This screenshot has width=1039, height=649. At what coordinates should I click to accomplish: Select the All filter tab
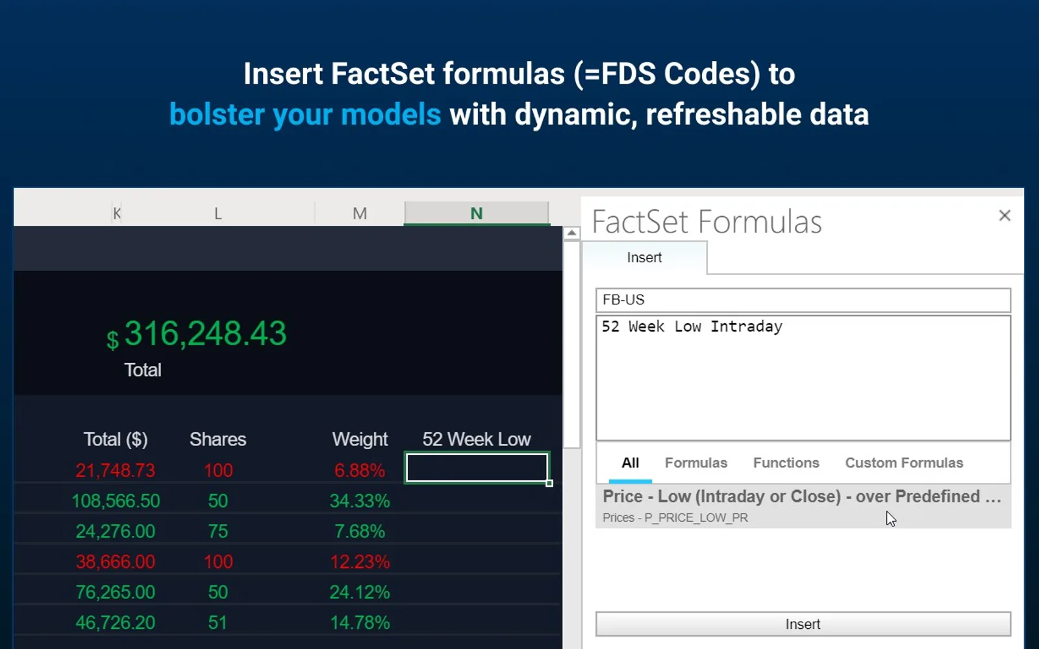pos(630,463)
